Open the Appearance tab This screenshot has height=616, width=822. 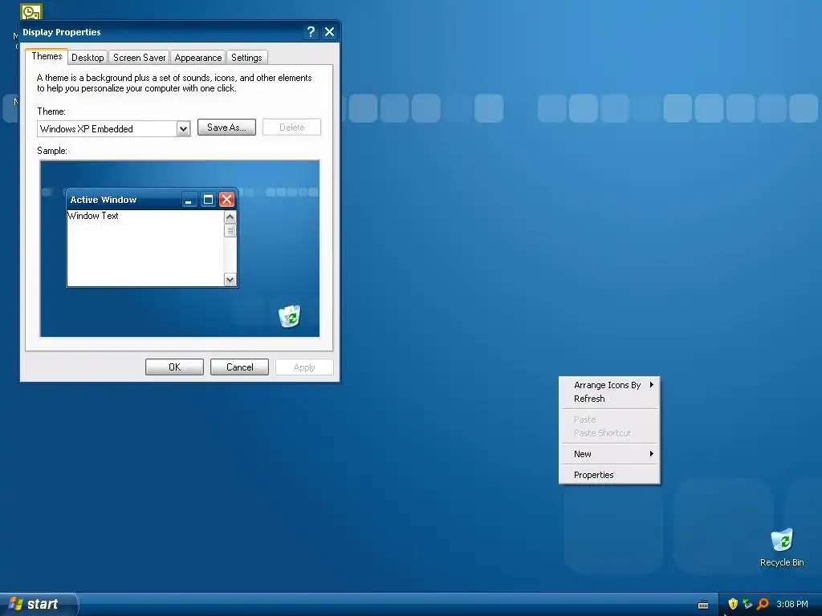198,58
